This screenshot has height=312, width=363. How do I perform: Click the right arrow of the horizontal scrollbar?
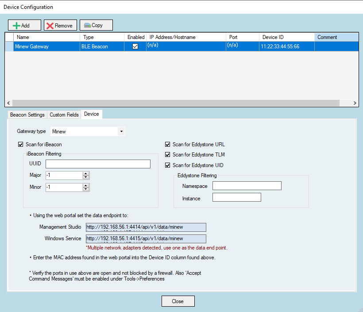click(355, 102)
